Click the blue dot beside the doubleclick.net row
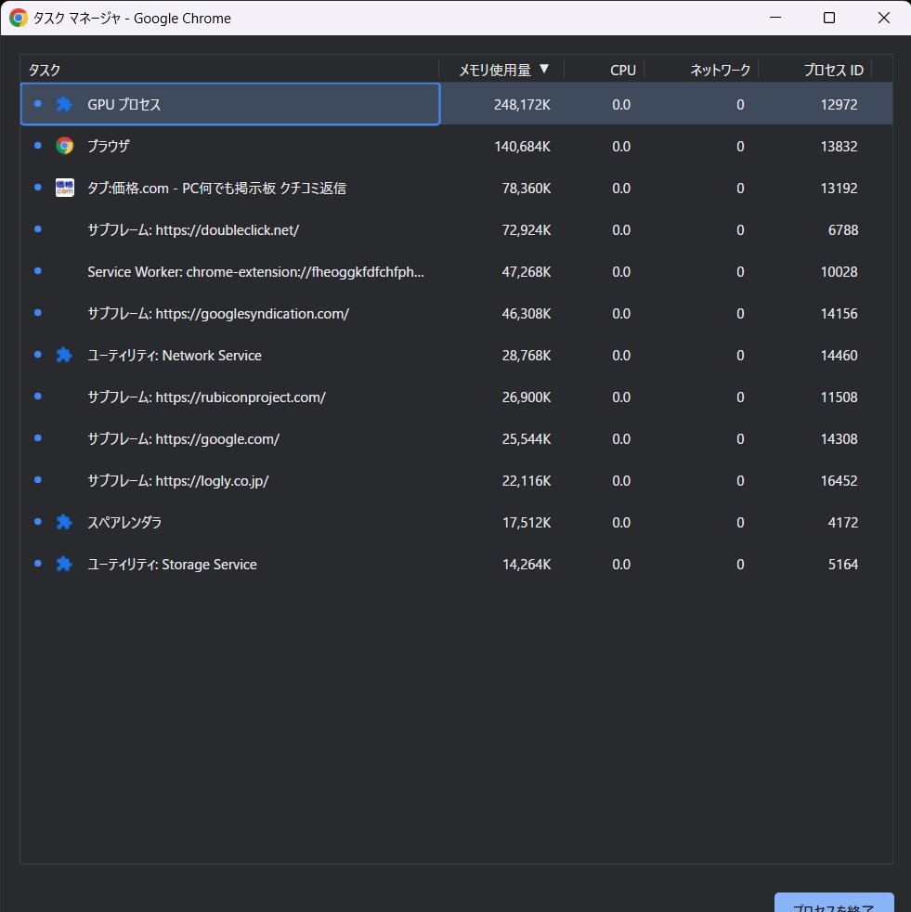 (38, 229)
